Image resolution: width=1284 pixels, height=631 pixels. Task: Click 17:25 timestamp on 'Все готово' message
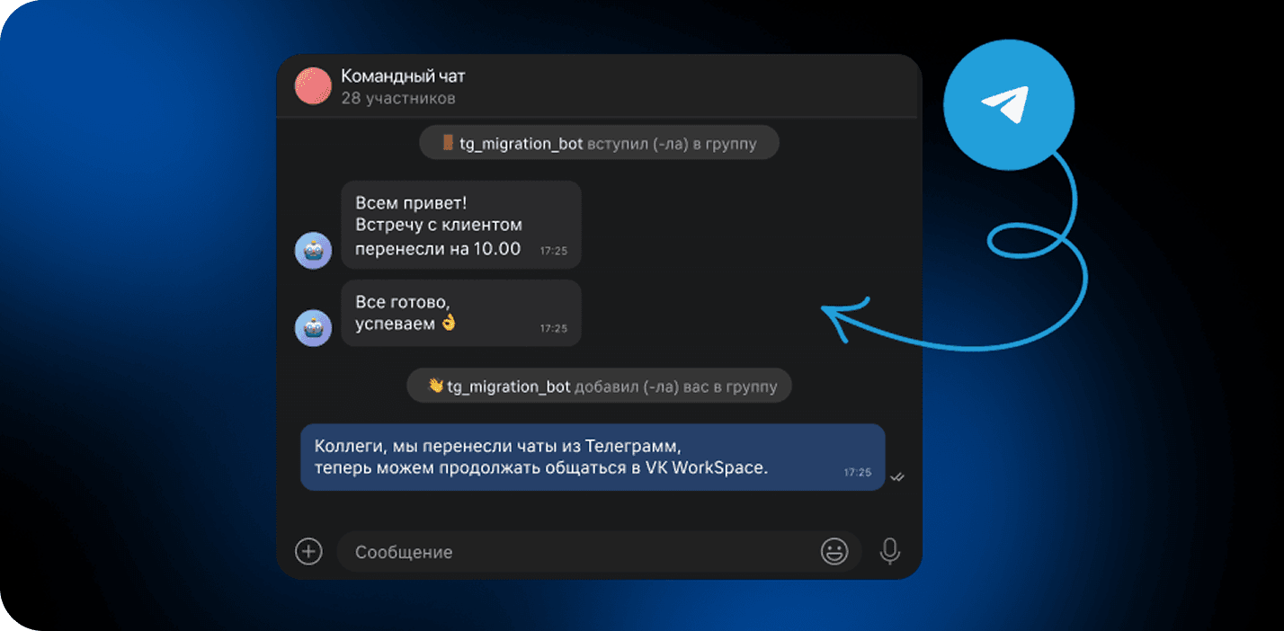(554, 329)
